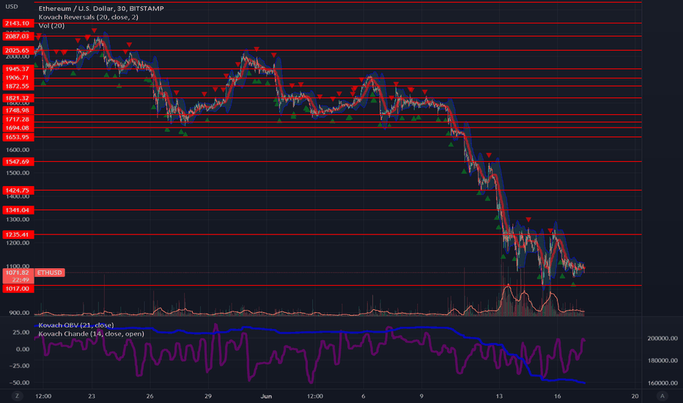This screenshot has width=683, height=403.
Task: Click the -50.00 Chande scale value
Action: coord(20,382)
